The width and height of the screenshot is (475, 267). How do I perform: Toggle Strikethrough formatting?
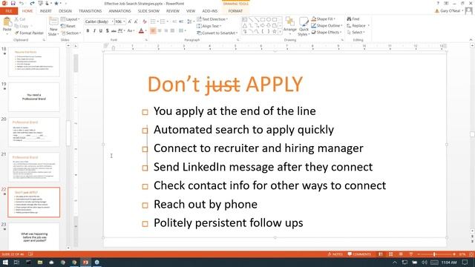coord(114,30)
